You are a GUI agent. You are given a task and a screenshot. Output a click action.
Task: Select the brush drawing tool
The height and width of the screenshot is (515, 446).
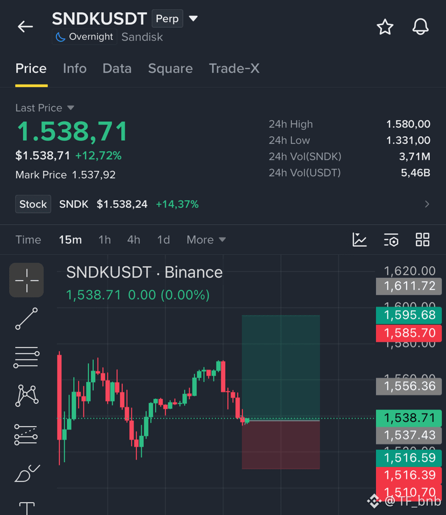pyautogui.click(x=27, y=474)
